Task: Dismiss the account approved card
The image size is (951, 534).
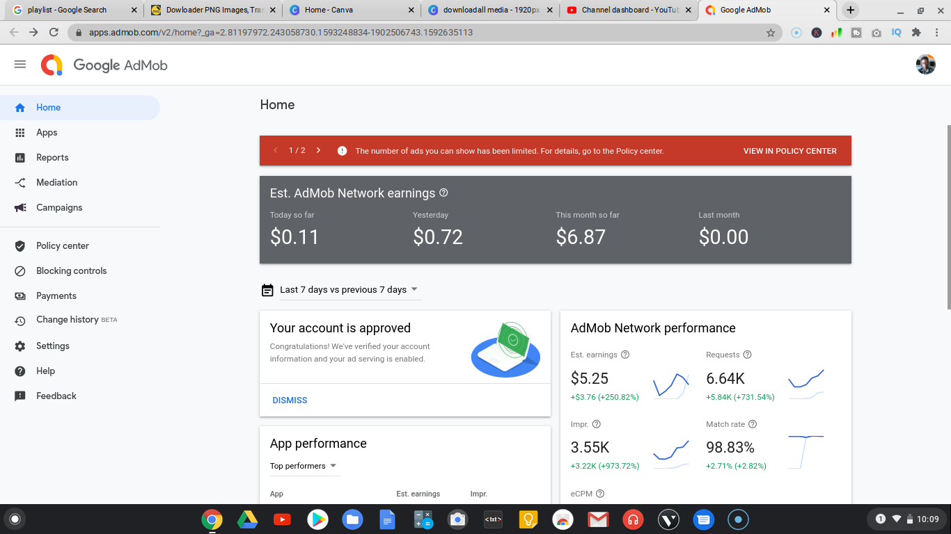Action: click(x=290, y=400)
